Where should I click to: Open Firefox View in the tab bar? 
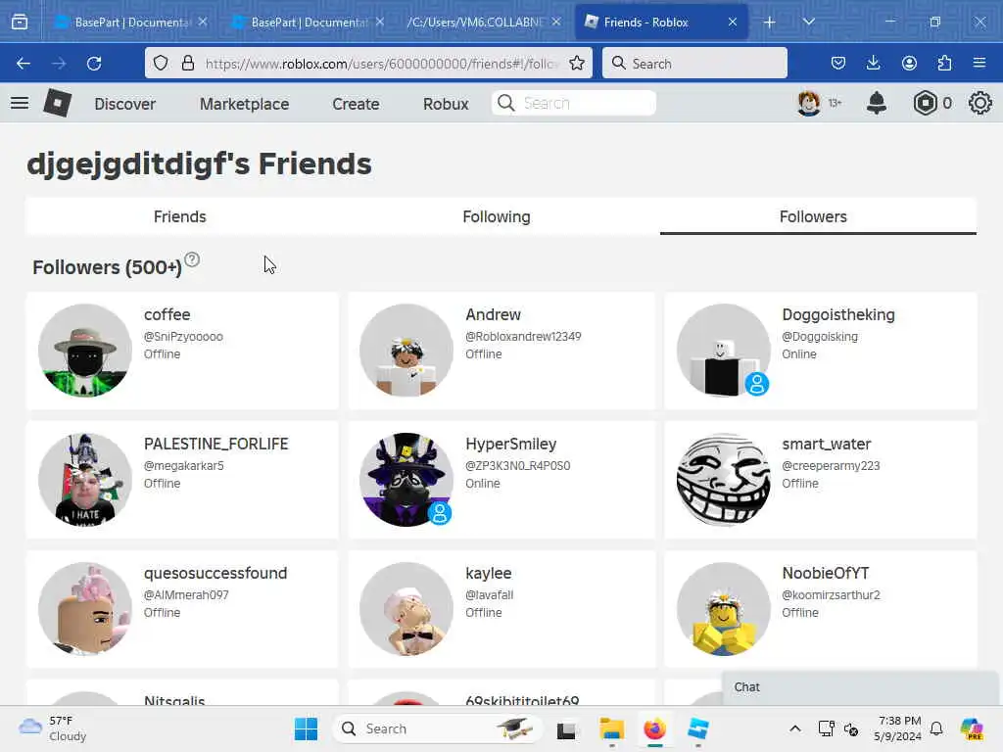(x=20, y=23)
